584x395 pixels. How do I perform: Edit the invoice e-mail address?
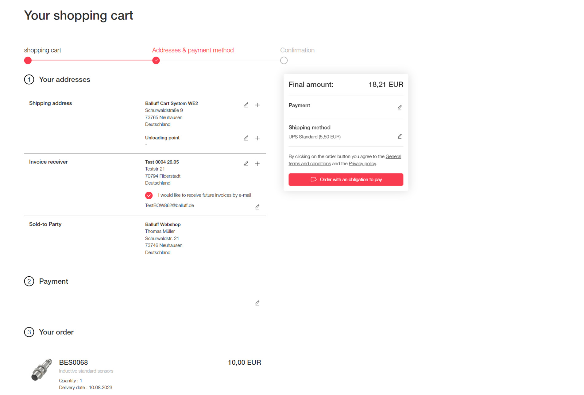[x=257, y=207]
